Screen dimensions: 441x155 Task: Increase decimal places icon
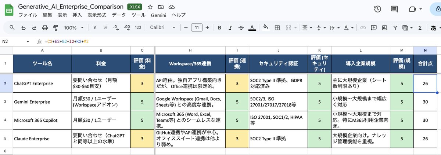click(x=127, y=27)
